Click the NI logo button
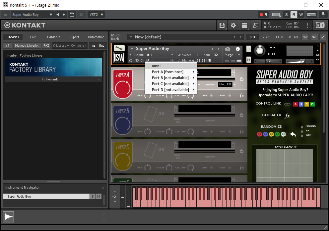Screen dimensions: 329x231 320,25
